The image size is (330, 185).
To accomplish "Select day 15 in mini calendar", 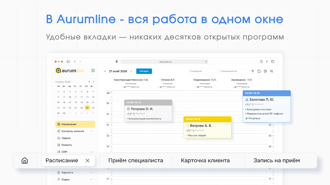I will coord(58,102).
